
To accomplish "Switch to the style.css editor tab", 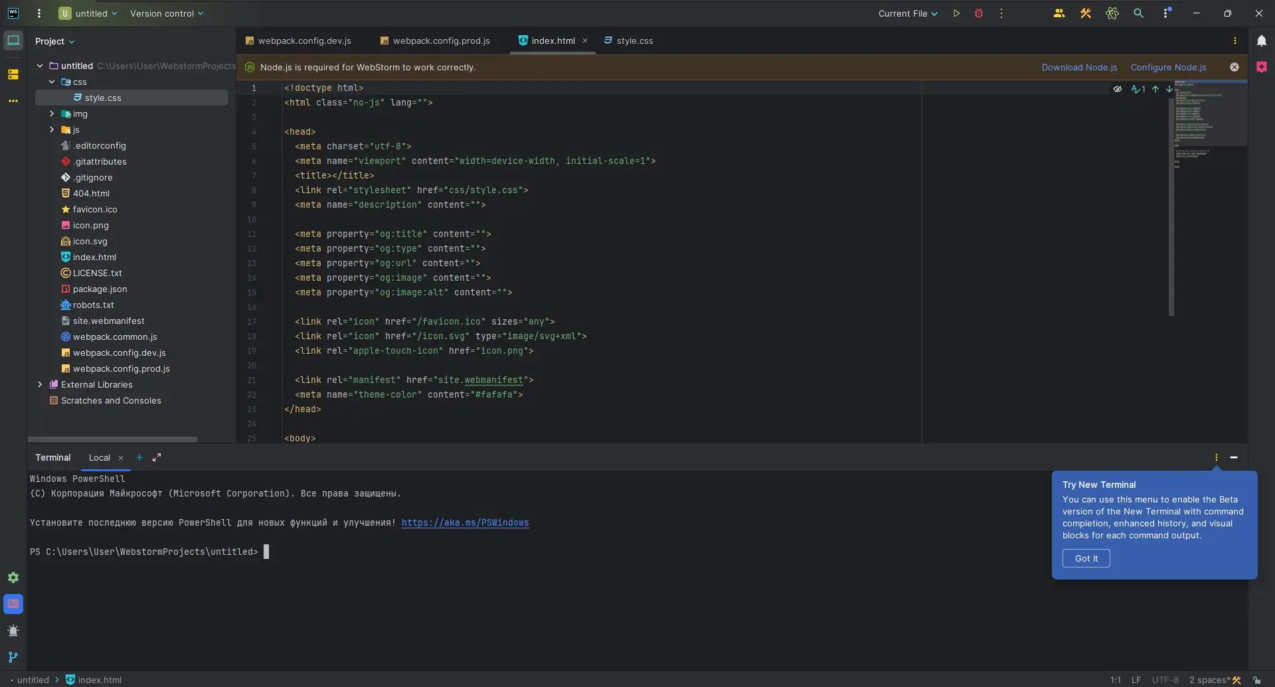I will (634, 41).
